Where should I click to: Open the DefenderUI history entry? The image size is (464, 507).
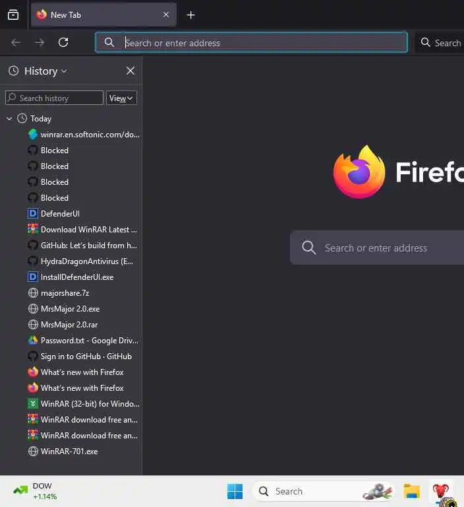(53, 214)
